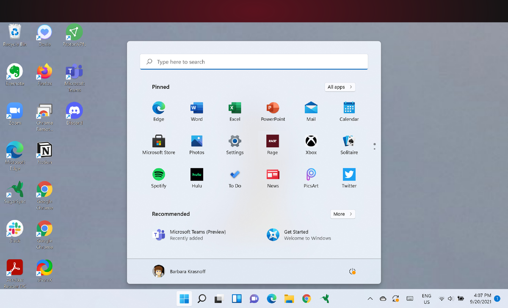Select the ShareX desktop shortcut

[44, 271]
